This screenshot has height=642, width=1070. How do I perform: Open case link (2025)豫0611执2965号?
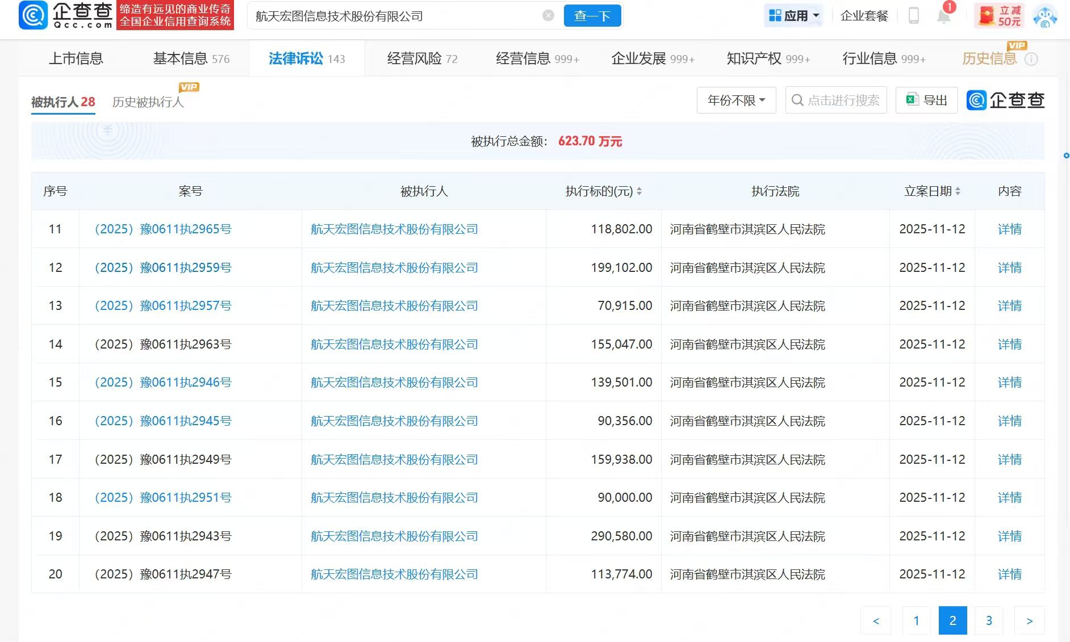point(163,229)
